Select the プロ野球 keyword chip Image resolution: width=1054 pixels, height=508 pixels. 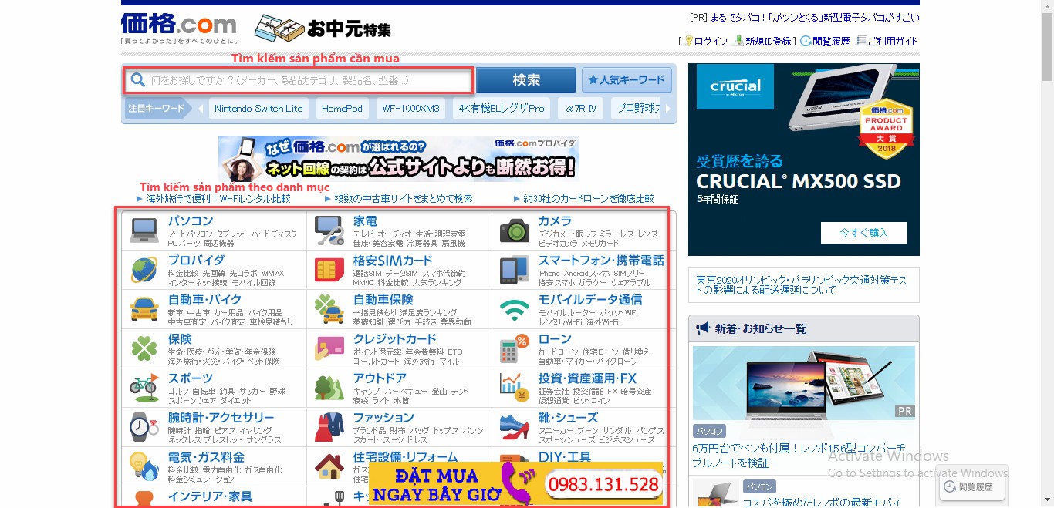coord(637,109)
